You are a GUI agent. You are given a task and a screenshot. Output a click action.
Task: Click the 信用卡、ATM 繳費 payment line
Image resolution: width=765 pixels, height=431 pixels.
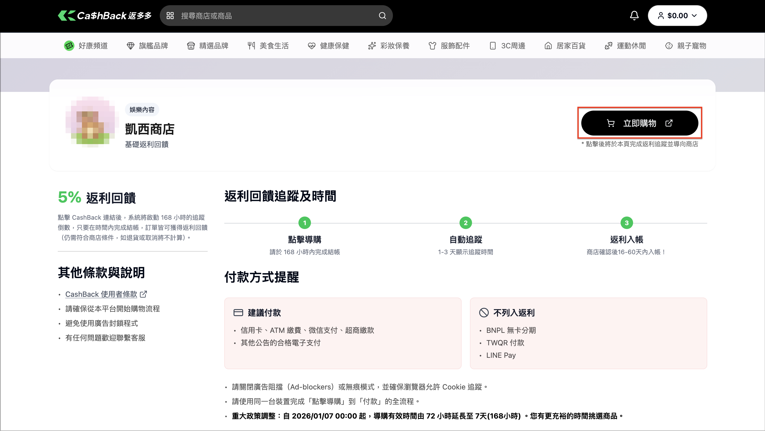pos(307,330)
